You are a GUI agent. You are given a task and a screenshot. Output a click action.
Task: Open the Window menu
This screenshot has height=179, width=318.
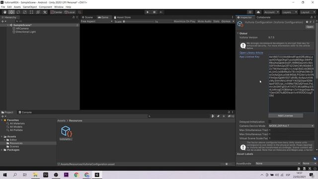pyautogui.click(x=59, y=7)
